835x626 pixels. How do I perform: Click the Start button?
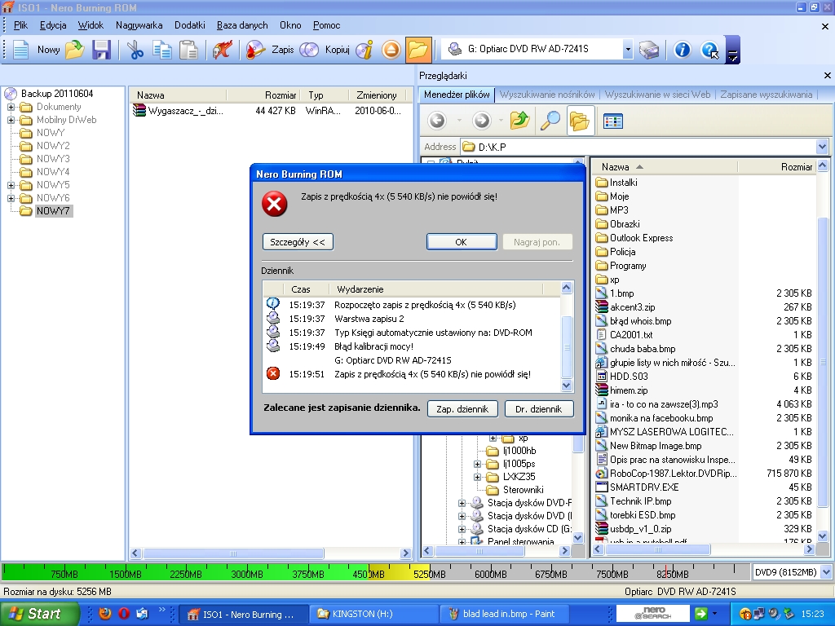39,614
